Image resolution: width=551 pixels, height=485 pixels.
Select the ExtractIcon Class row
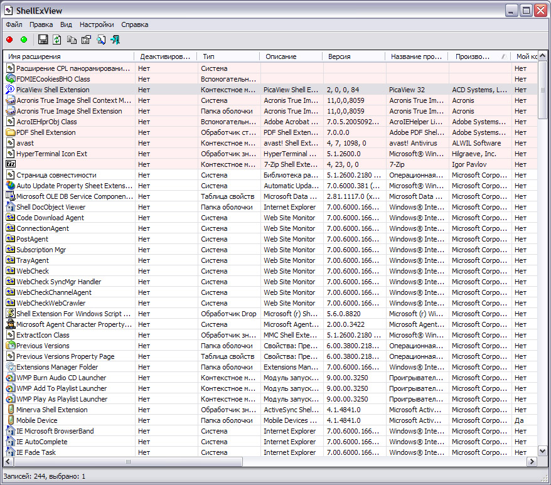coord(270,335)
